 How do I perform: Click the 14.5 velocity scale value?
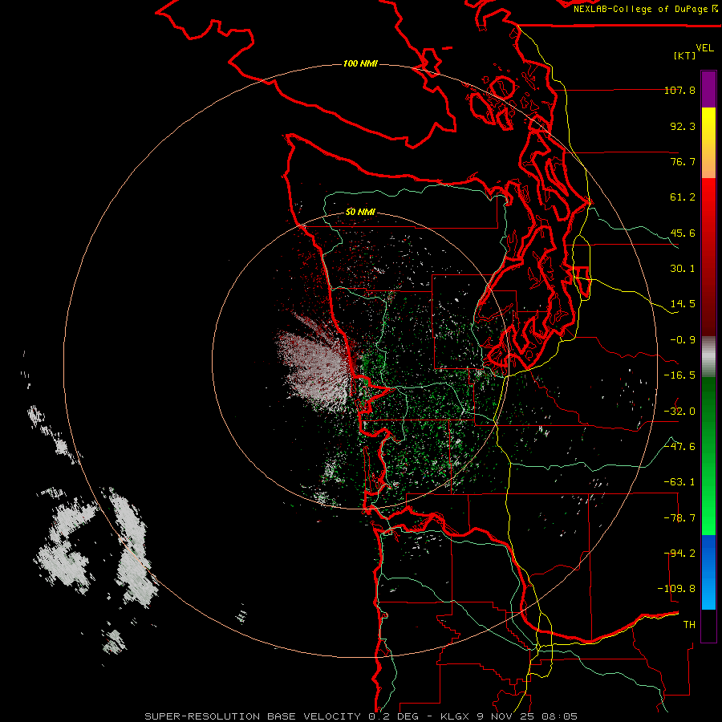[683, 304]
